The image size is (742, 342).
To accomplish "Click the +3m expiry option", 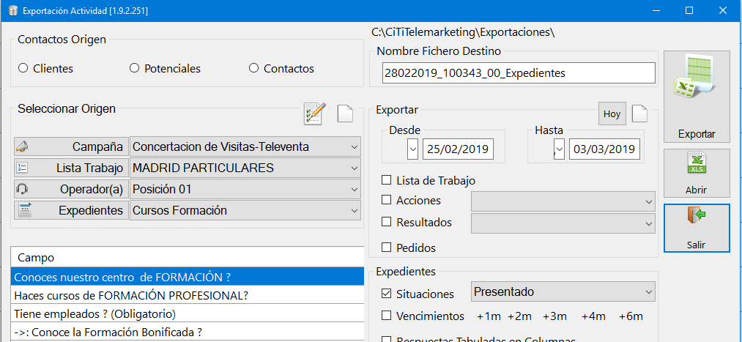I will coord(554,316).
